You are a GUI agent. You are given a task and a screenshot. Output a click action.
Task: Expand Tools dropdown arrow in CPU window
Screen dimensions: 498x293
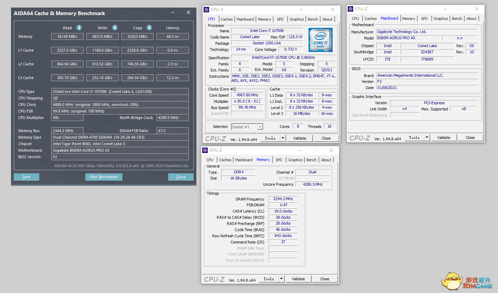(x=283, y=138)
